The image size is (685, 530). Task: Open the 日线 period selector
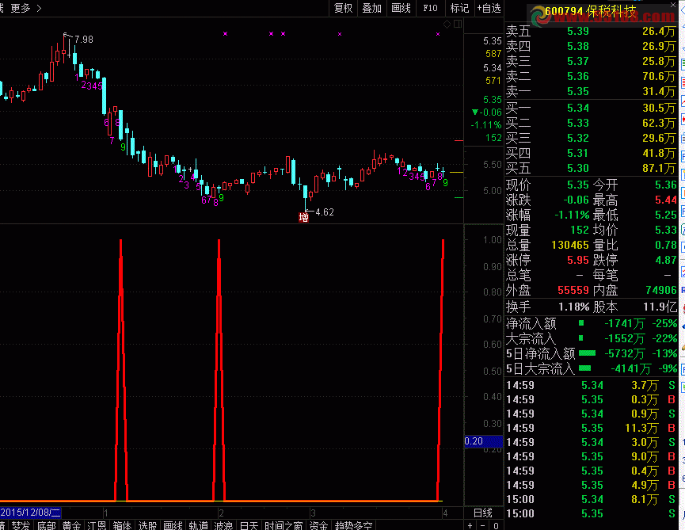click(x=483, y=513)
